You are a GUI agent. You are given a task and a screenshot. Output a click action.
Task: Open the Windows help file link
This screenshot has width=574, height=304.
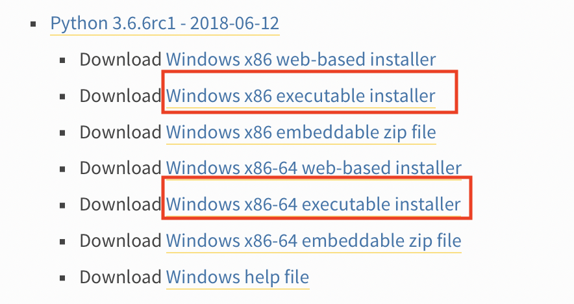coord(238,277)
